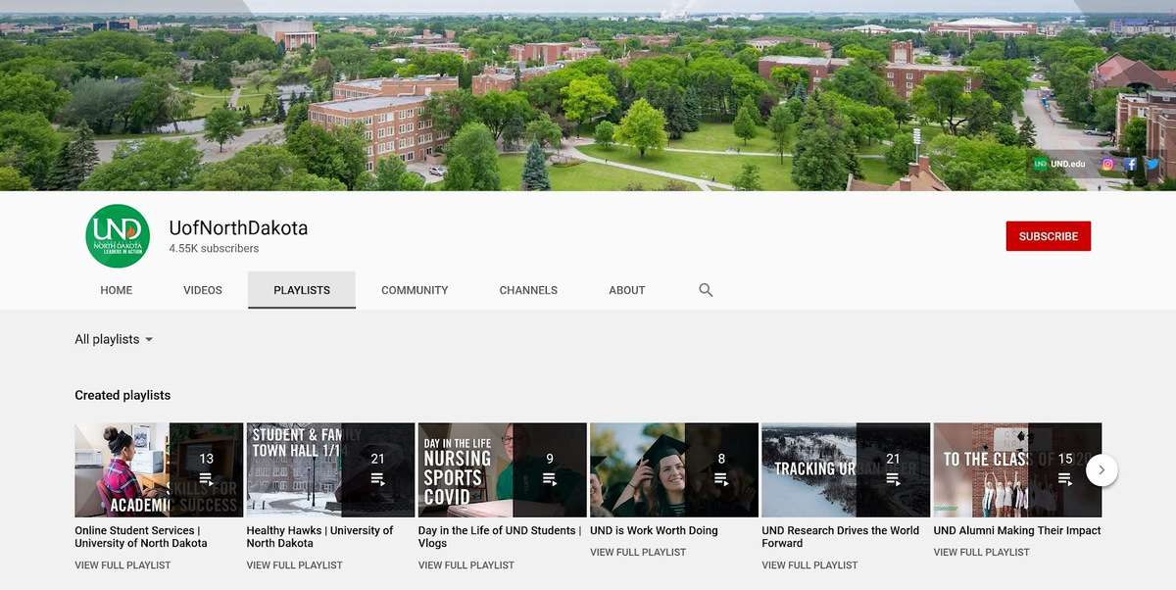Expand the All playlists dropdown
This screenshot has width=1176, height=590.
click(x=115, y=339)
